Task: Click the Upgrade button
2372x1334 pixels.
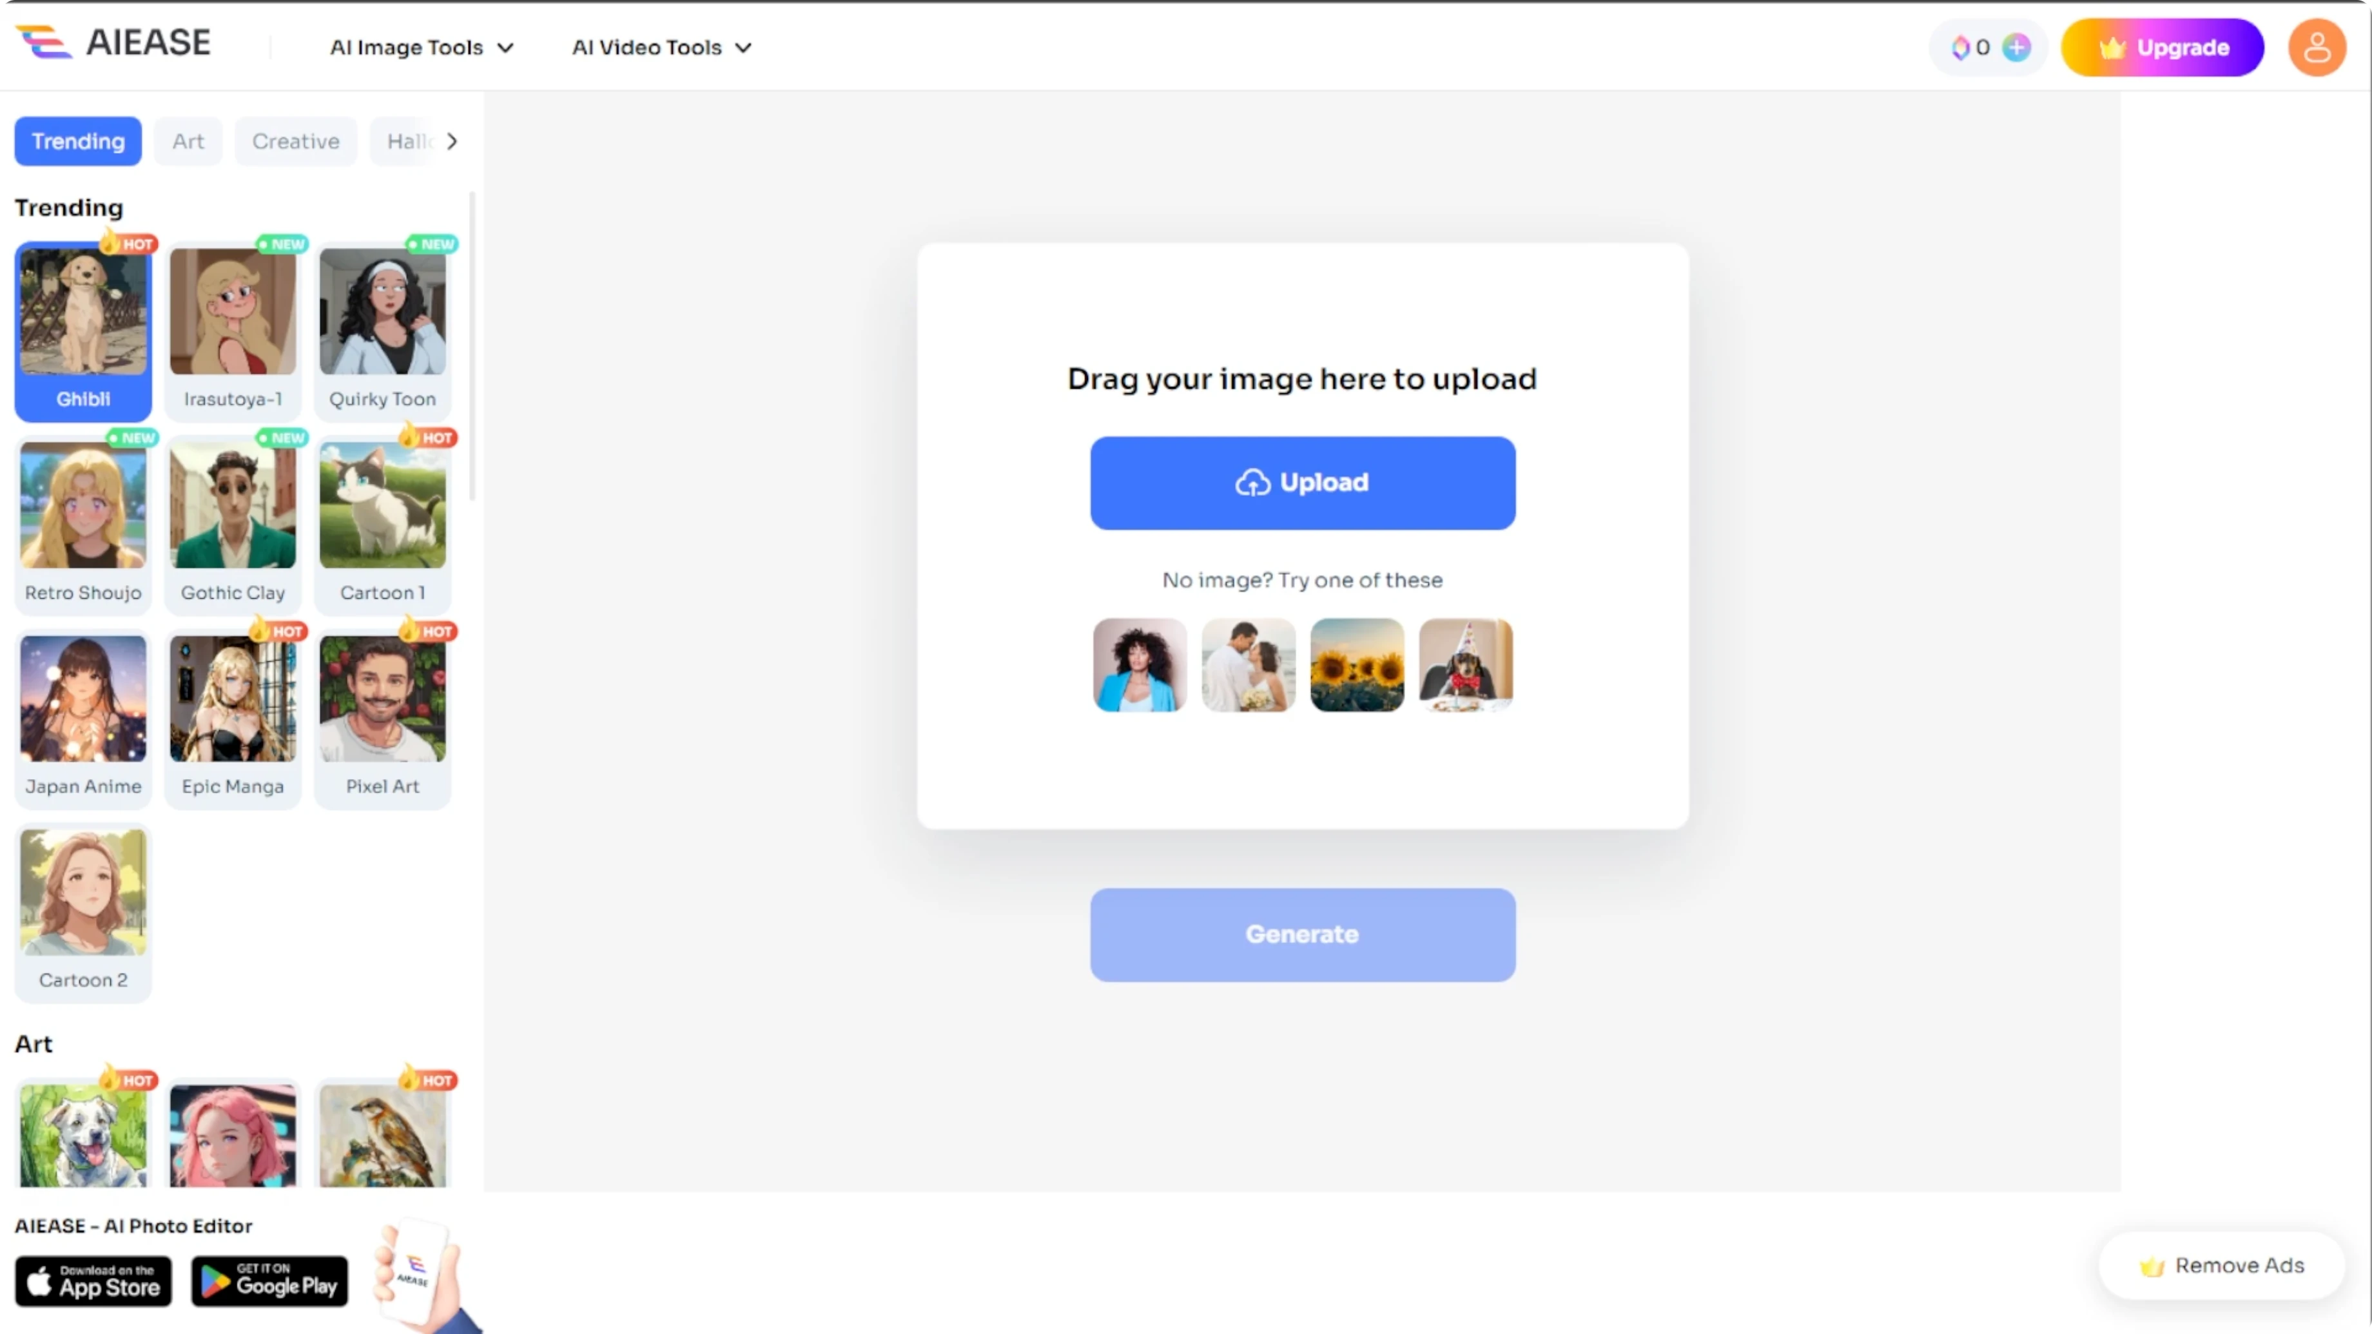Action: tap(2162, 47)
